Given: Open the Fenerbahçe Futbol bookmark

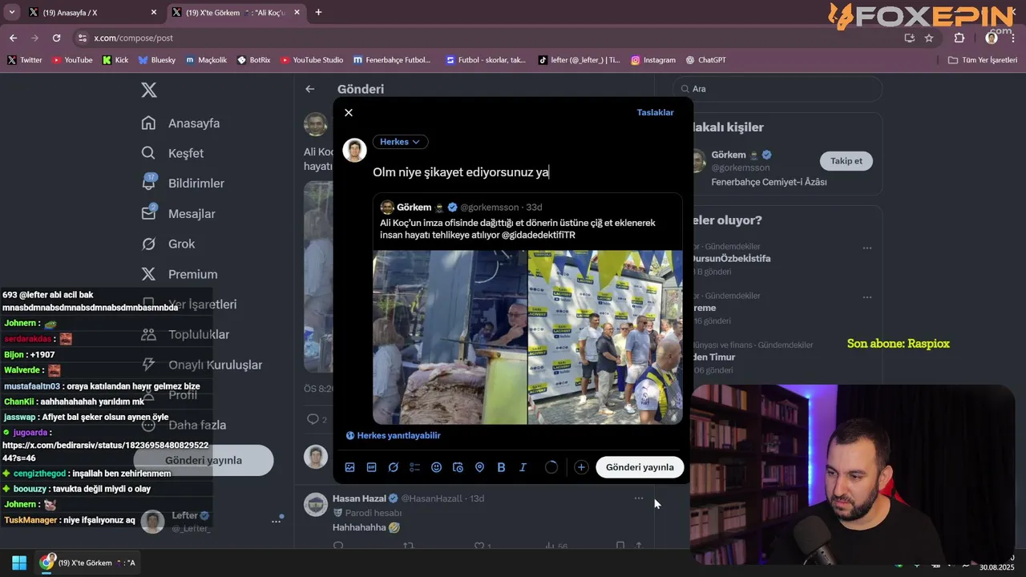Looking at the screenshot, I should pos(392,60).
